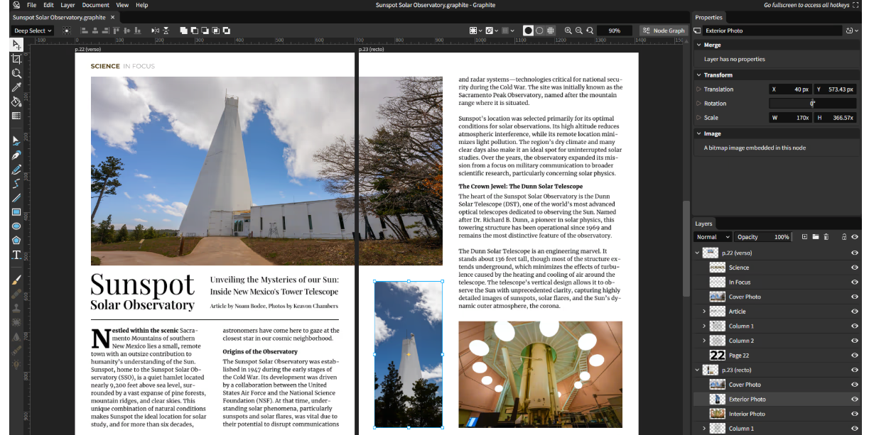Pick the Ellipse shape tool
The height and width of the screenshot is (435, 869).
point(16,226)
